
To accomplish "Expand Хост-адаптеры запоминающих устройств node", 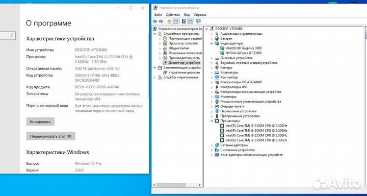I will [212, 155].
